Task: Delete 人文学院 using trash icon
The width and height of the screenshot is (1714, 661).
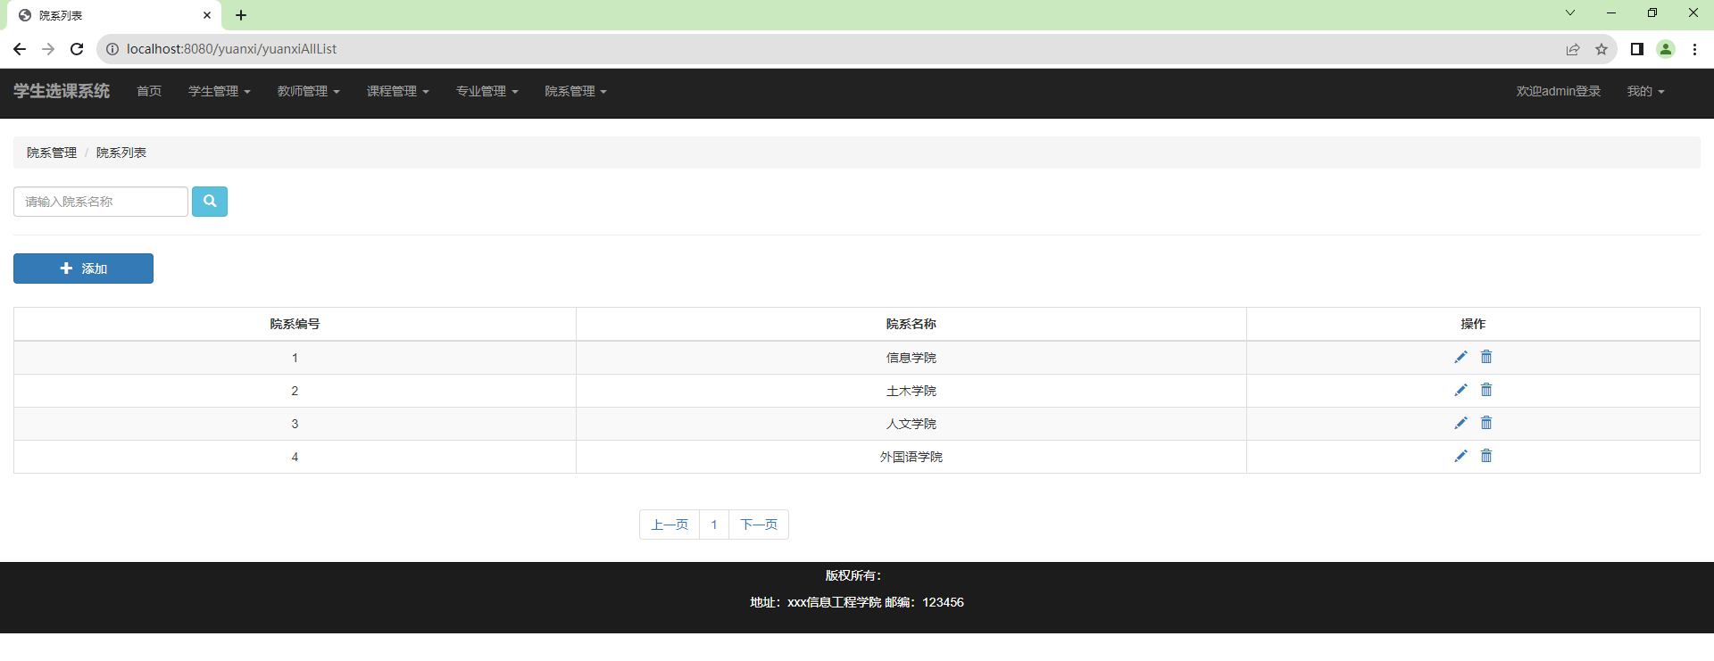Action: tap(1486, 423)
